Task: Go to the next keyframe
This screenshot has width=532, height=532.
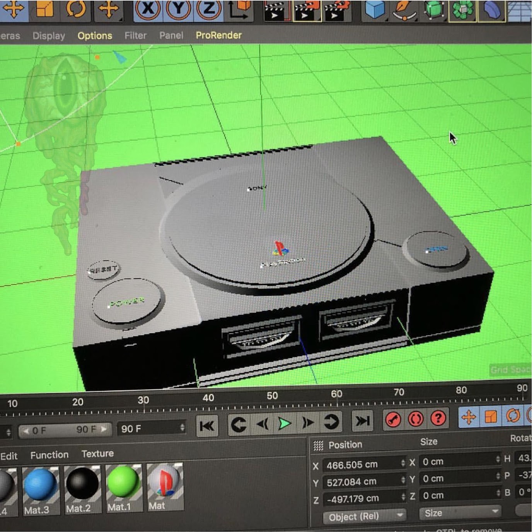Action: 331,422
